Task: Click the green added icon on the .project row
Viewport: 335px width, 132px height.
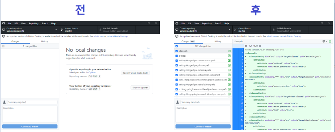Action: pyautogui.click(x=229, y=56)
